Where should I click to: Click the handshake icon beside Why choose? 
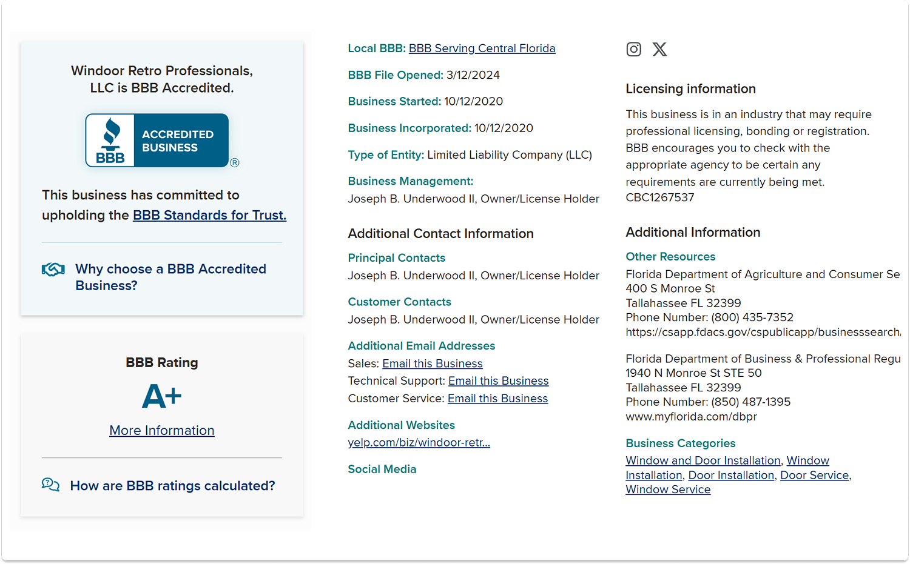(x=53, y=270)
